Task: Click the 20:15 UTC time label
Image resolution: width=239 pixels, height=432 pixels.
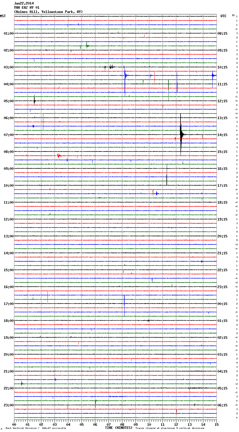Action: pyautogui.click(x=222, y=236)
